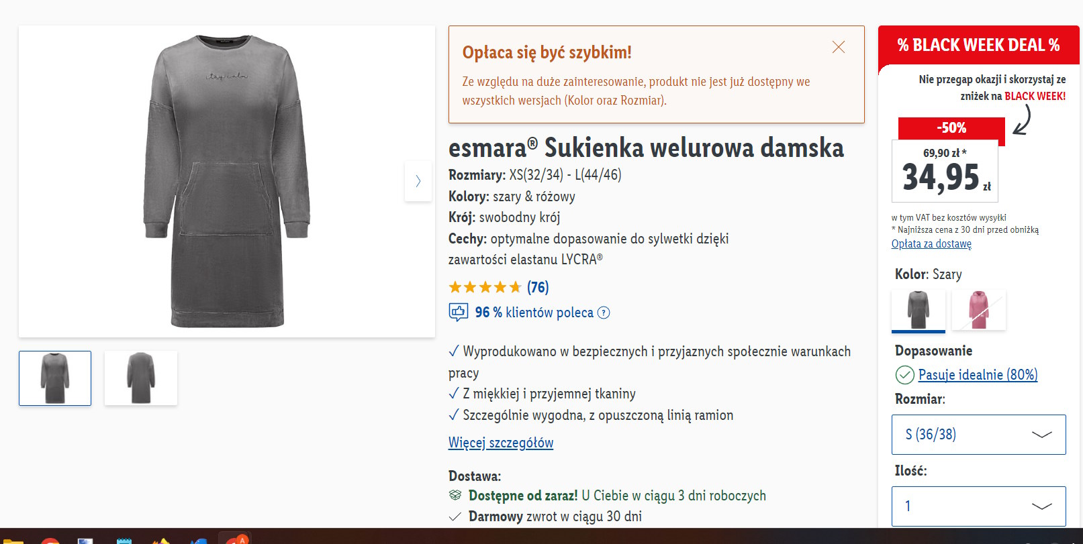Click the '% BLACK WEEK DEAL %' banner

(978, 46)
